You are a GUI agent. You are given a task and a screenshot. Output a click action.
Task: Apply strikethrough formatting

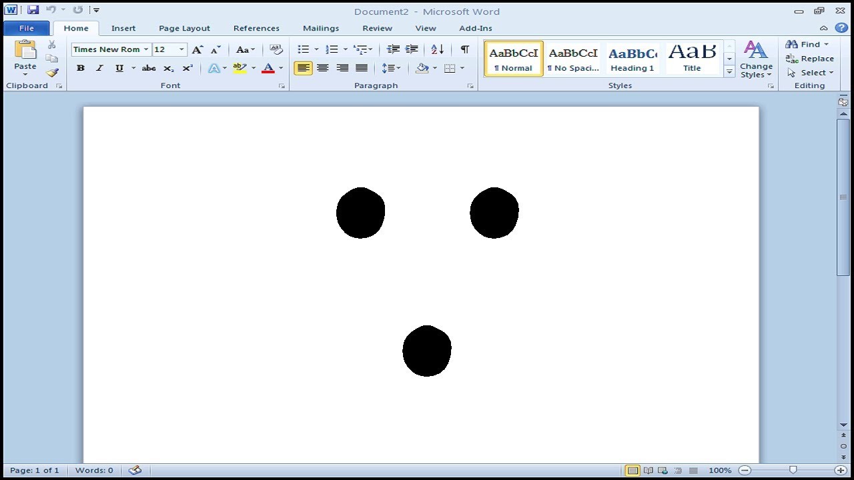tap(149, 68)
